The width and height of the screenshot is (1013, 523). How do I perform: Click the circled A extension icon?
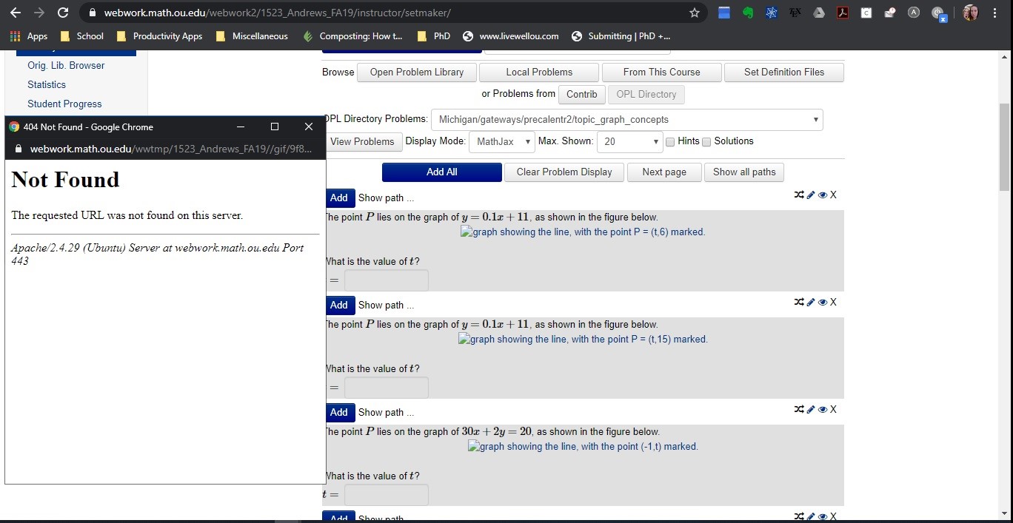pos(914,13)
